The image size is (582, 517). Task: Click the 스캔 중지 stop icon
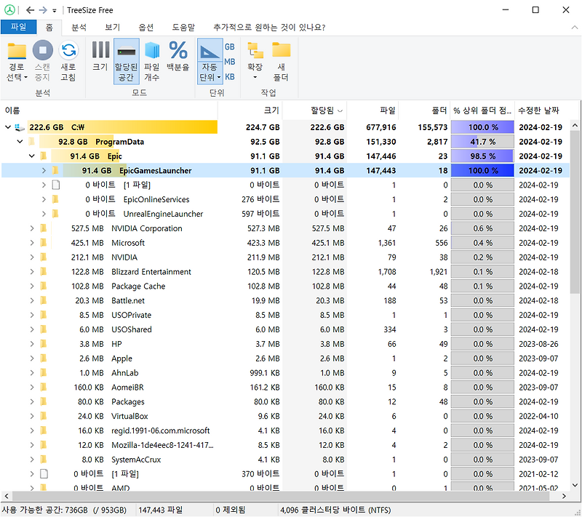[x=43, y=50]
